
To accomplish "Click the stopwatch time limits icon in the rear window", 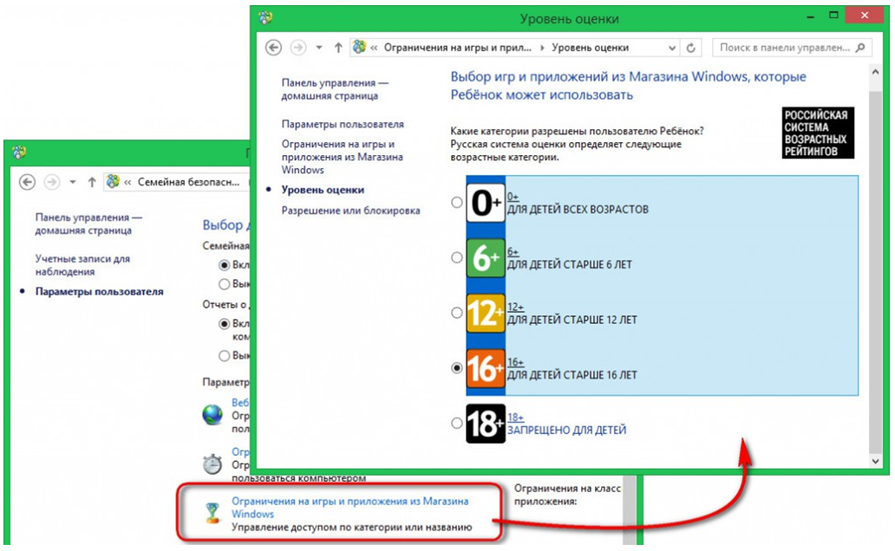I will point(212,463).
